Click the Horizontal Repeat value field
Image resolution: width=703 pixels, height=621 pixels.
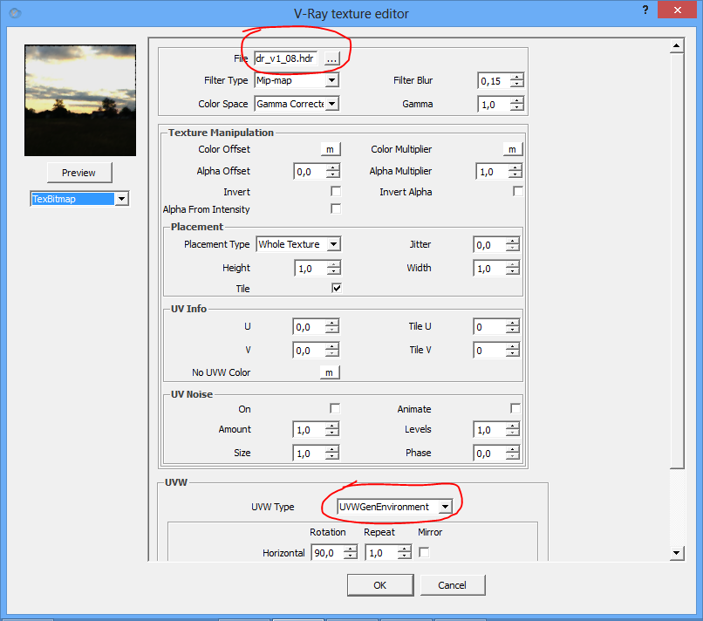tap(381, 553)
